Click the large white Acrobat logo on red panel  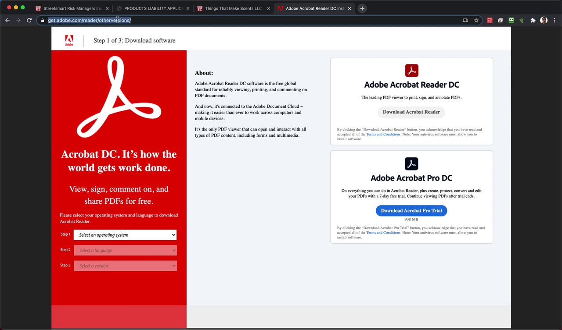coord(119,97)
